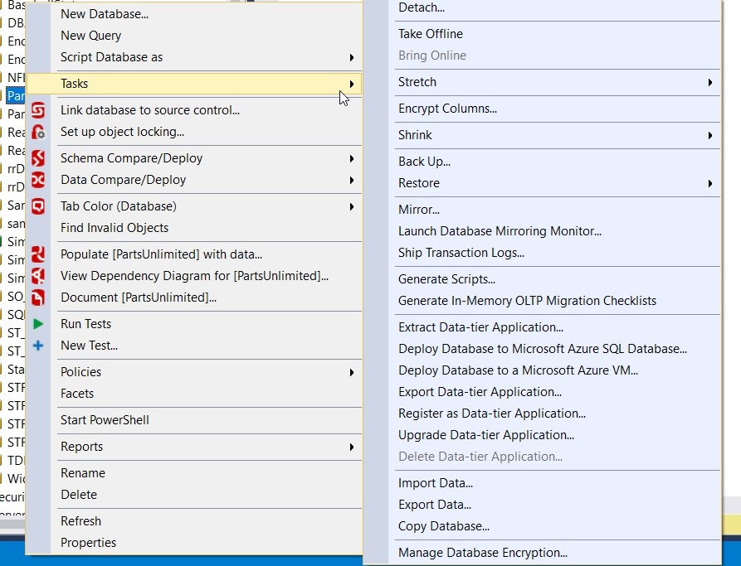Click the Data Compare/Deploy icon
The image size is (741, 566).
[x=38, y=180]
